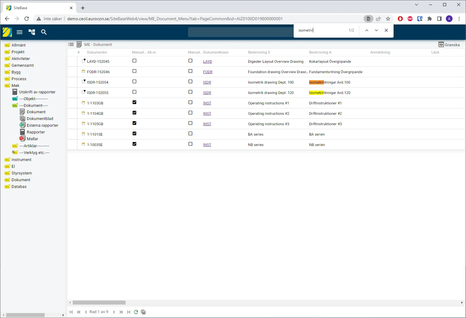This screenshot has width=466, height=318.
Task: Open the hamburger menu in the SiteBase header
Action: coord(20,32)
